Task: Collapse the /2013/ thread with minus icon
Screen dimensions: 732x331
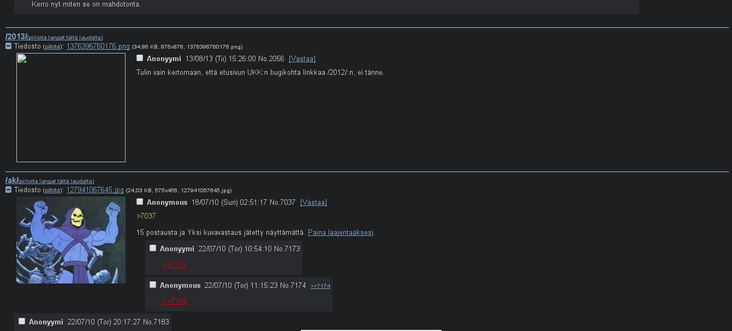Action: (8, 46)
